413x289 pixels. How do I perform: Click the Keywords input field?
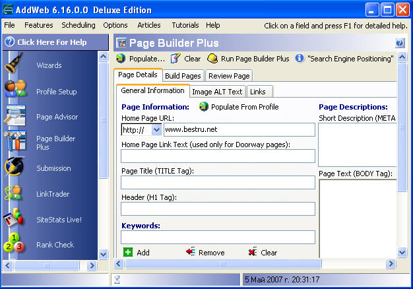(218, 237)
